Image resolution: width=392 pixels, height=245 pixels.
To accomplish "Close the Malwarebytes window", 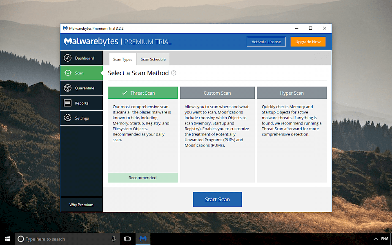I will 325,28.
